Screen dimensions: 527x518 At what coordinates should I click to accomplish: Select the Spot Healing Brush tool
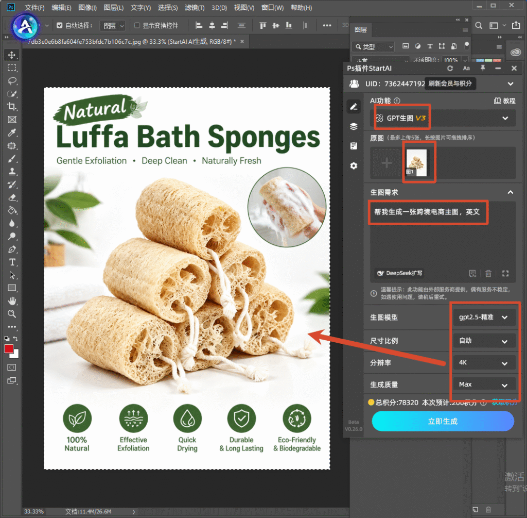12,146
